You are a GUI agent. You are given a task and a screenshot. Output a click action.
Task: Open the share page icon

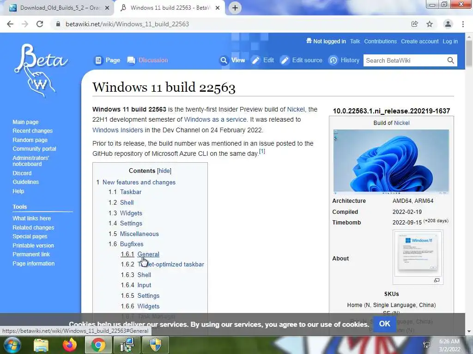414,24
